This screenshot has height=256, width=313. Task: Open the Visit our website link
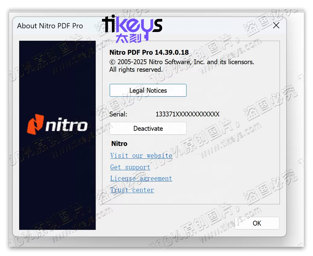[141, 156]
